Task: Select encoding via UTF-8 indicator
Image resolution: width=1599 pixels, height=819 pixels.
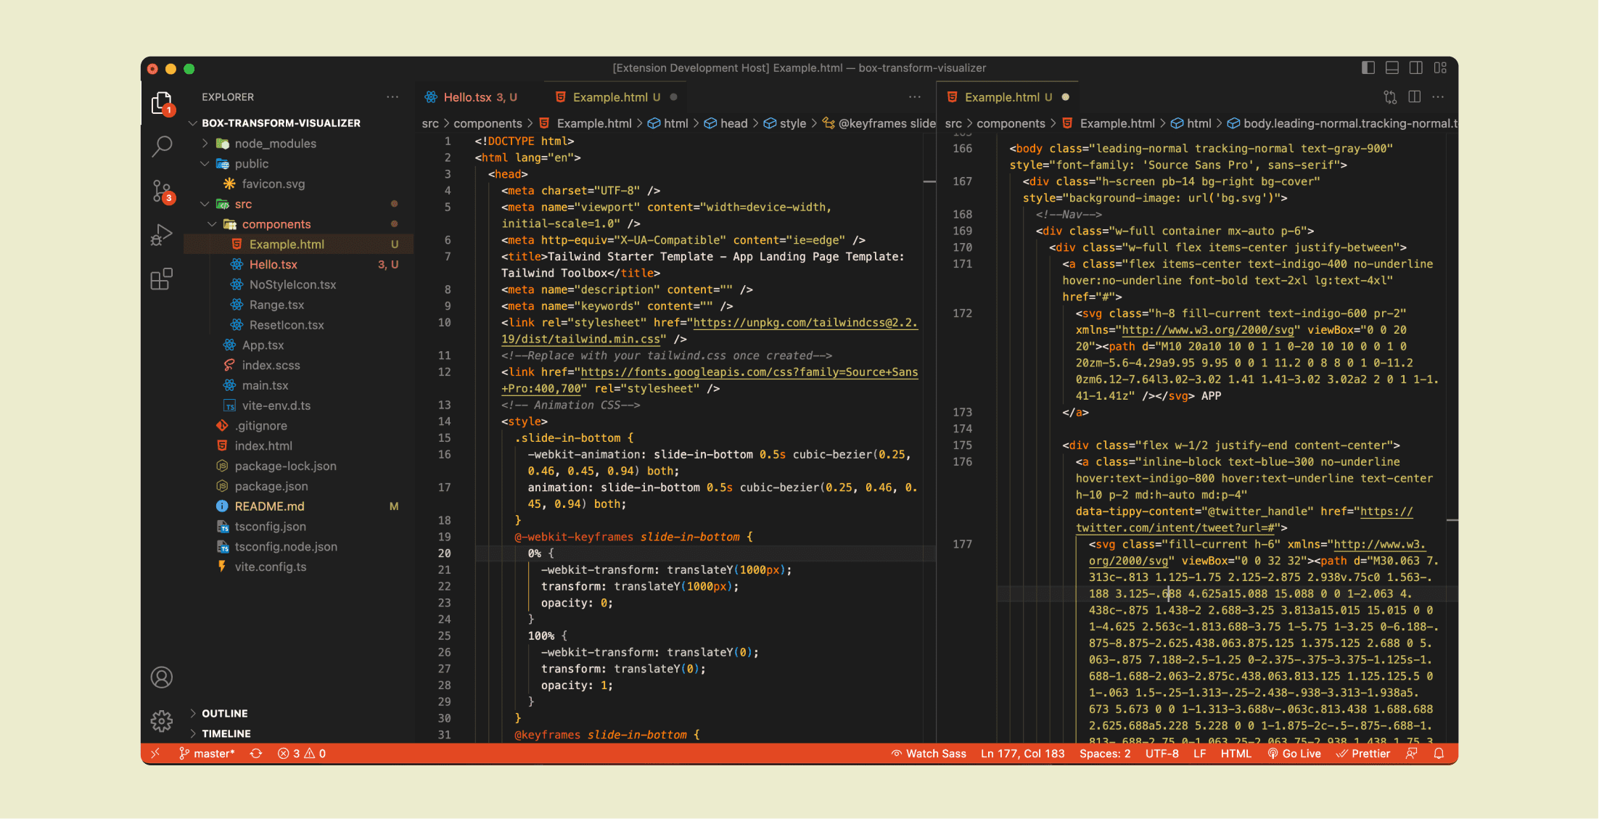Action: (x=1162, y=754)
